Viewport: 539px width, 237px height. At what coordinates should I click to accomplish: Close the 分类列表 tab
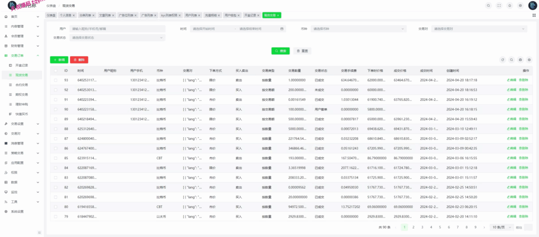click(93, 15)
